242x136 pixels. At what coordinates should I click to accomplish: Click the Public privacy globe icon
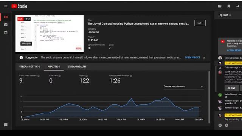point(89,40)
